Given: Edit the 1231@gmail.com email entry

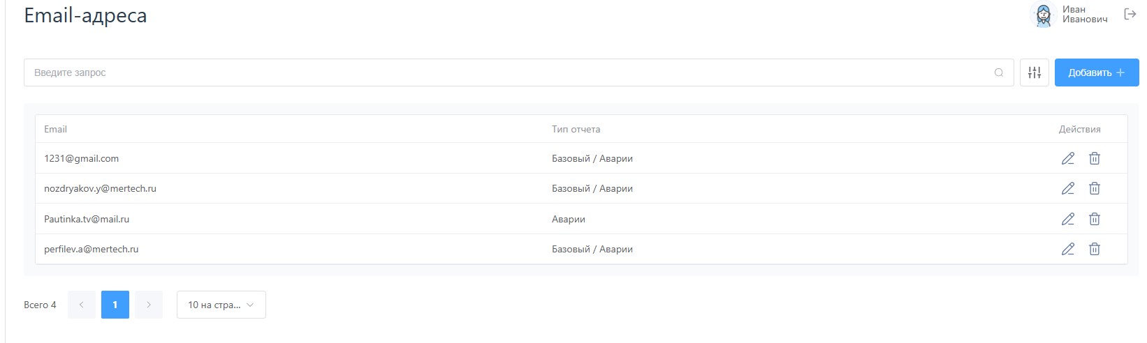Looking at the screenshot, I should click(x=1067, y=159).
